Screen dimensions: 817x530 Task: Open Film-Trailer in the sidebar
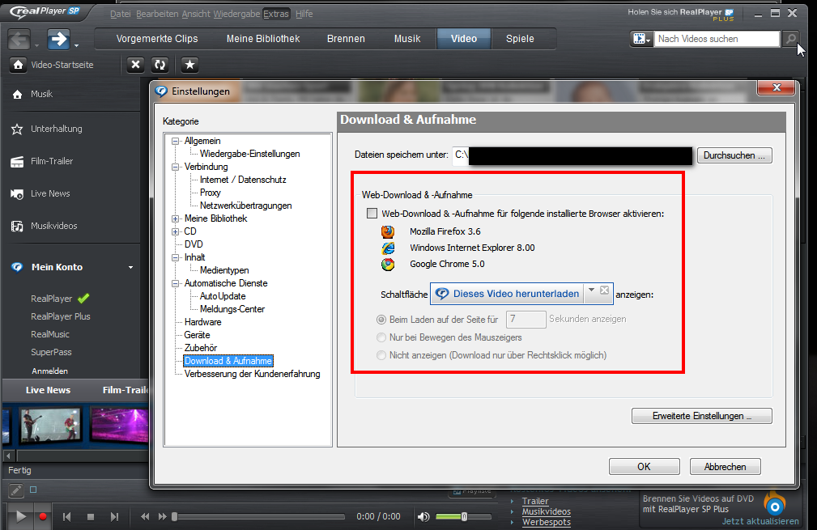click(x=52, y=161)
